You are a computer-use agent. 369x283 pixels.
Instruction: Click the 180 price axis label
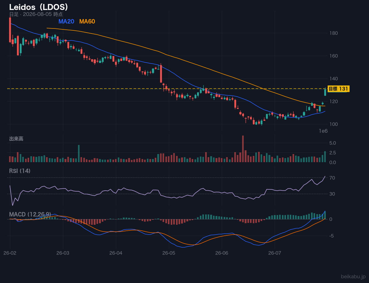334,33
